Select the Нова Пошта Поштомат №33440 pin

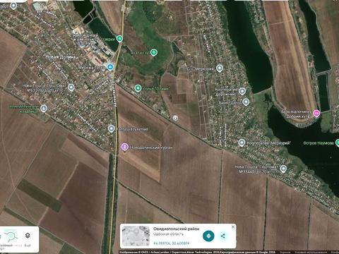pyautogui.click(x=283, y=169)
